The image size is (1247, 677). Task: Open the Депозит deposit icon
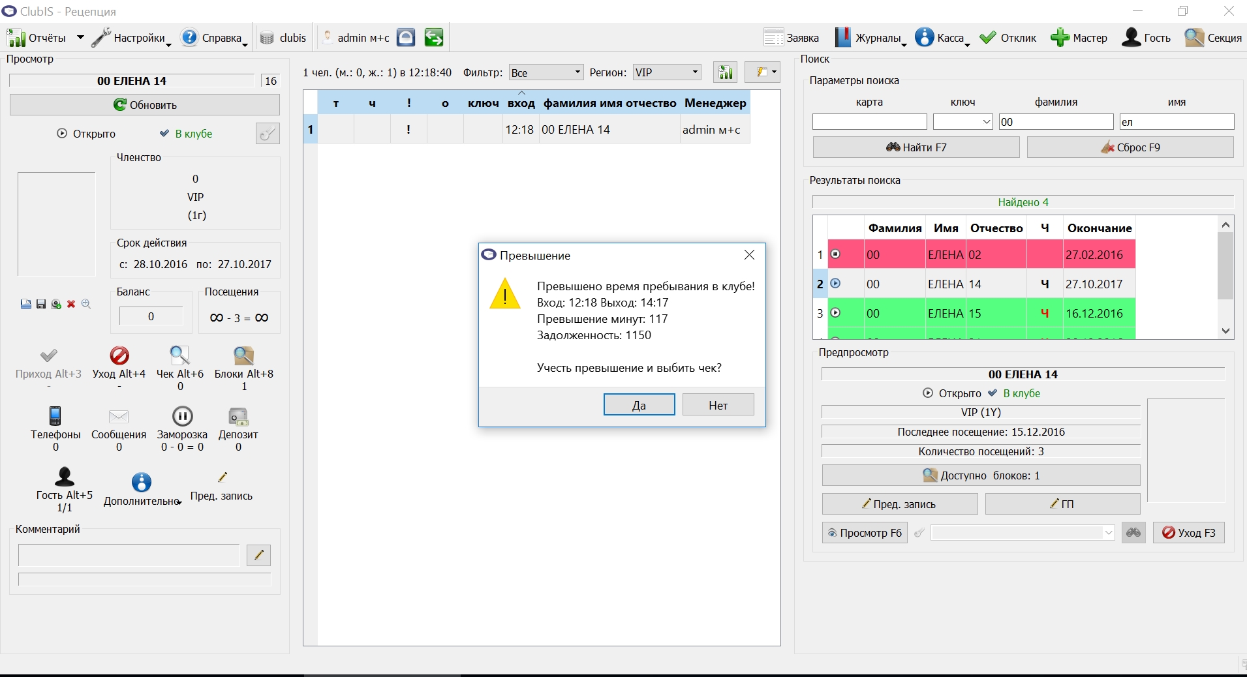[x=238, y=416]
